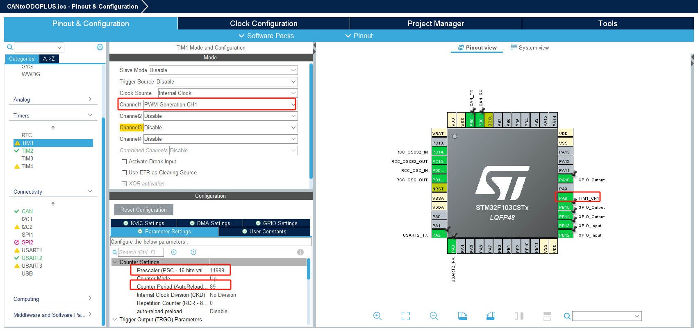Viewport: 698px width, 332px height.
Task: Click the TIM1 warning icon
Action: 17,143
